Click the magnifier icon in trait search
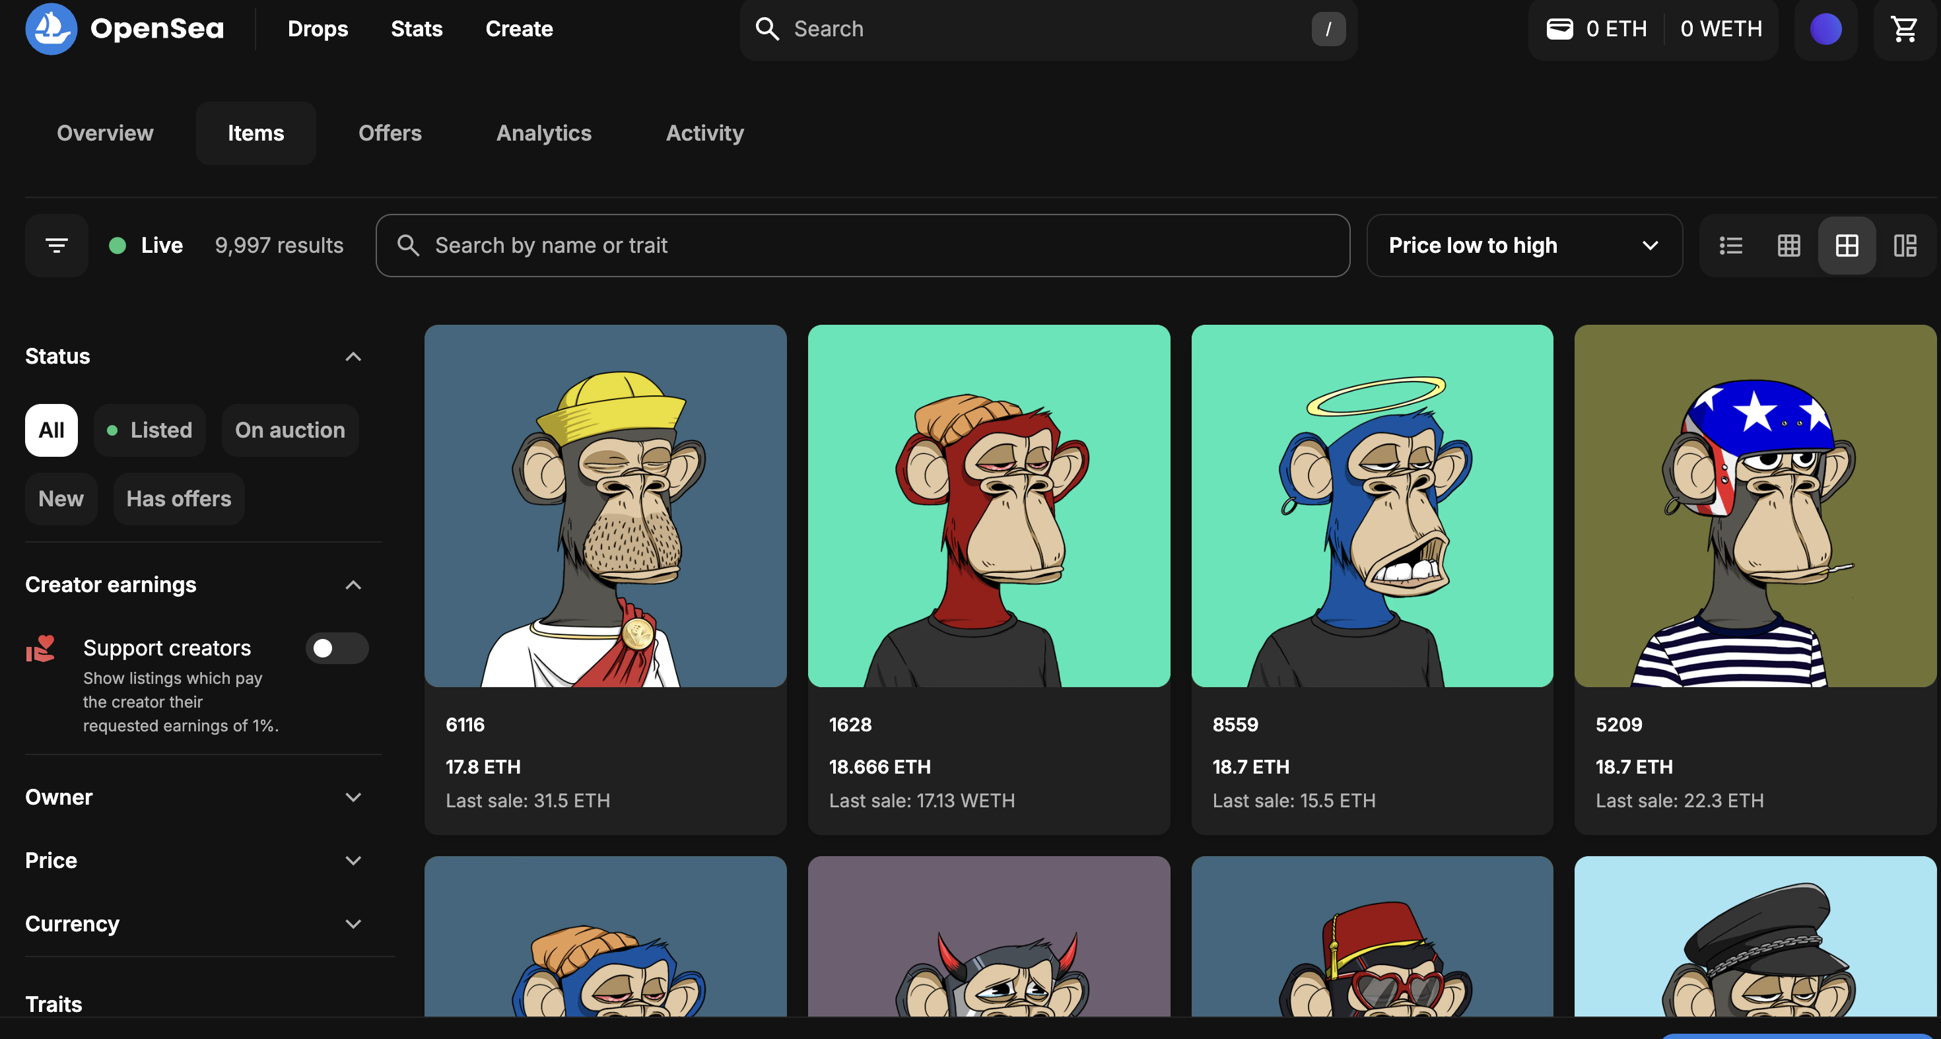The height and width of the screenshot is (1039, 1941). pos(407,245)
